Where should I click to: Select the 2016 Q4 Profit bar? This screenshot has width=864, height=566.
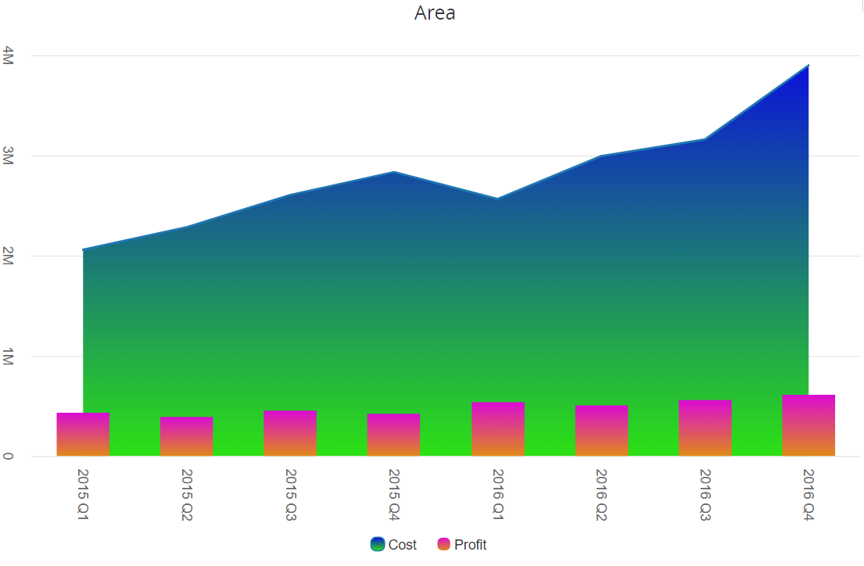(x=808, y=426)
